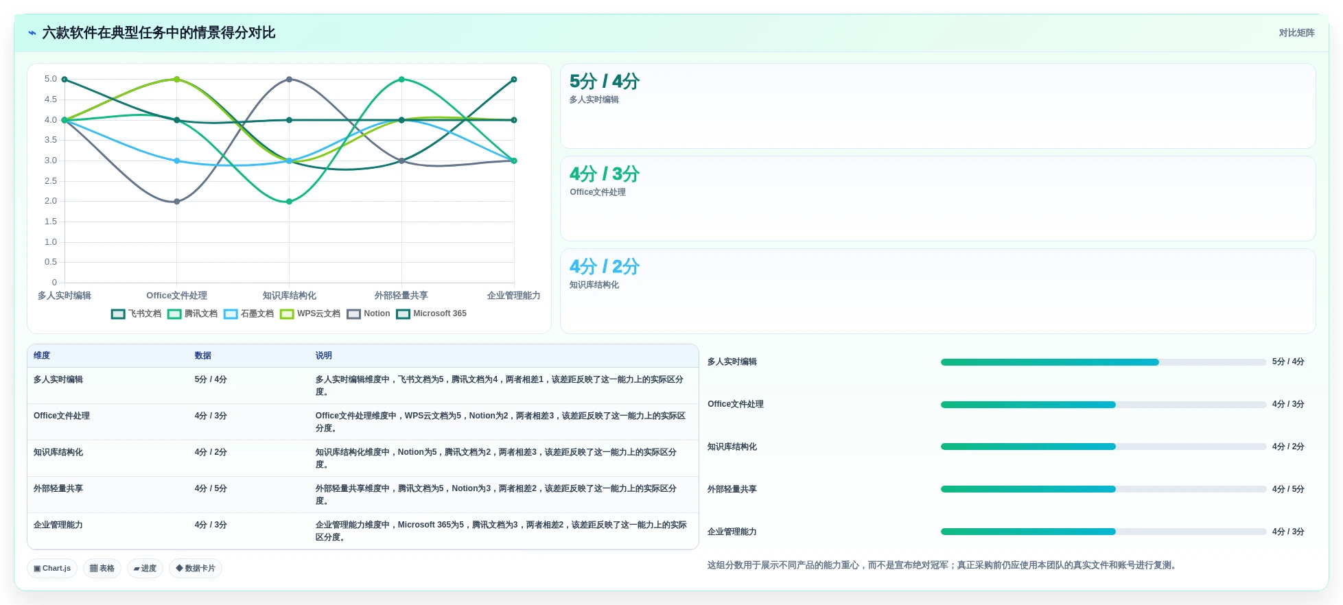The image size is (1343, 605).
Task: Click the Notion 5.0 peak point at 知识库结构化
Action: point(289,80)
